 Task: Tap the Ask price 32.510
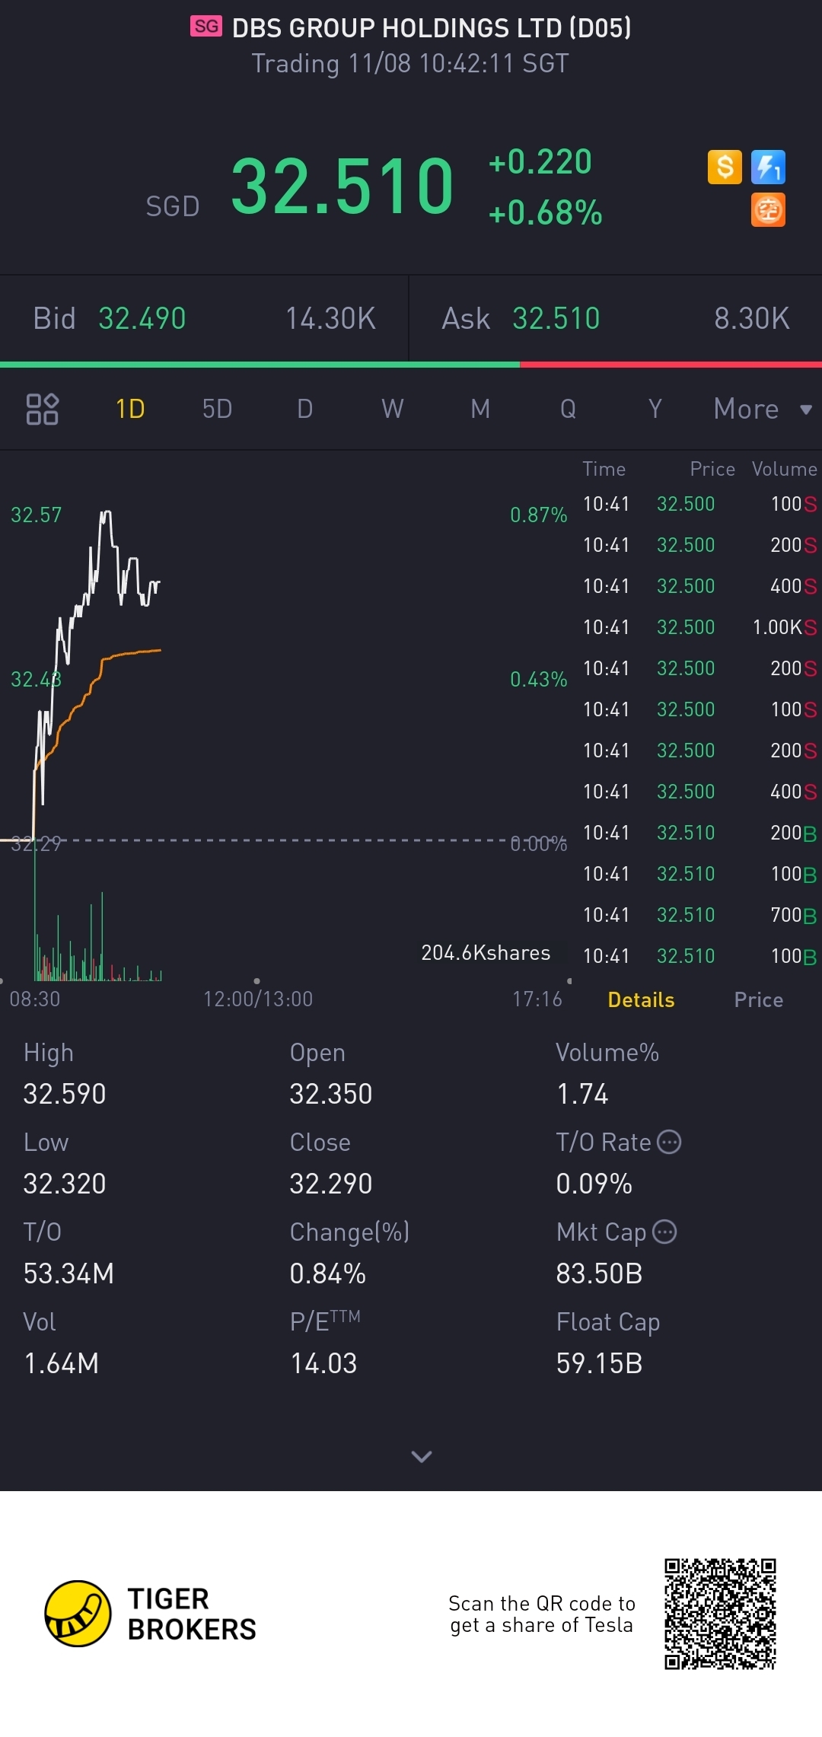pos(556,318)
